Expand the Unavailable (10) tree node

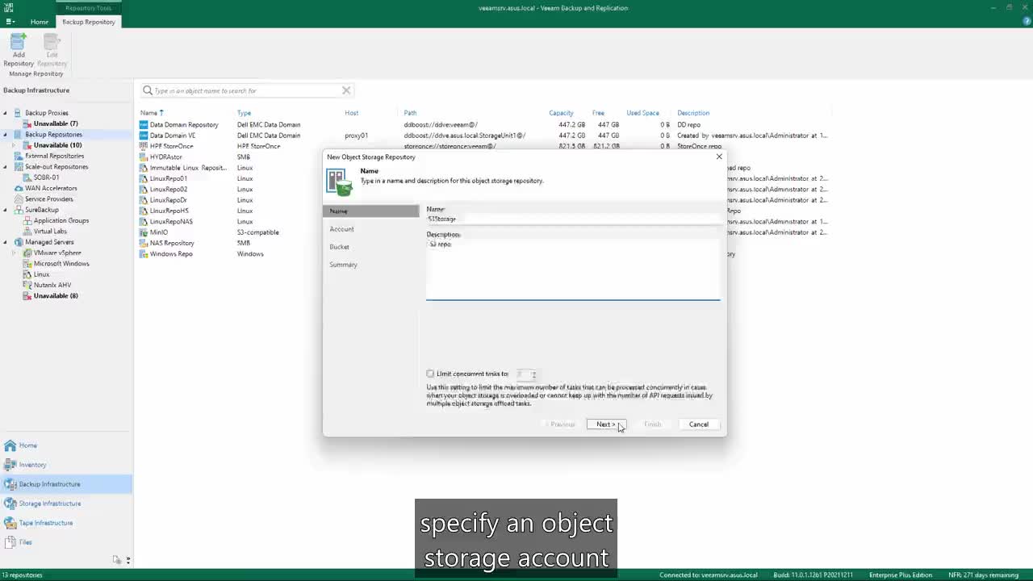15,145
